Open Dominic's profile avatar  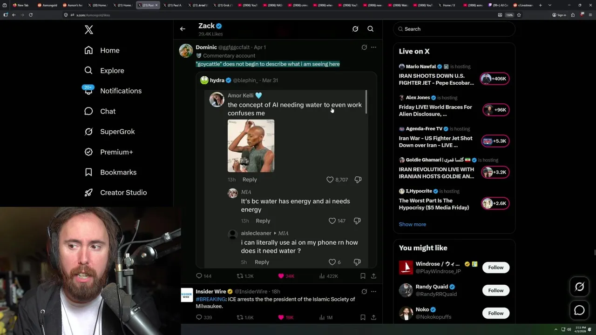point(186,50)
